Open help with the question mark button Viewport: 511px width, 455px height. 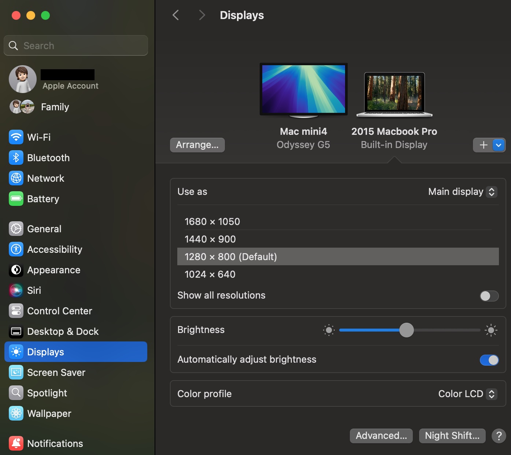click(499, 436)
